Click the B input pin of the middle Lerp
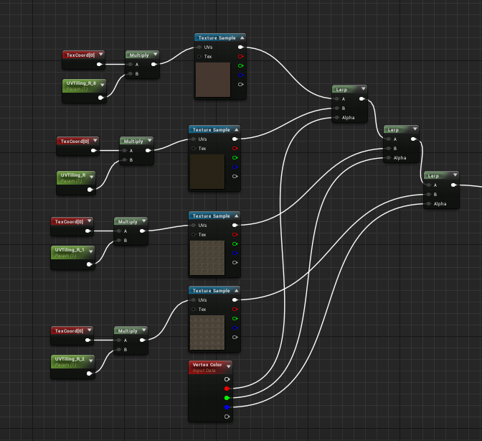The height and width of the screenshot is (441, 482). coord(389,149)
